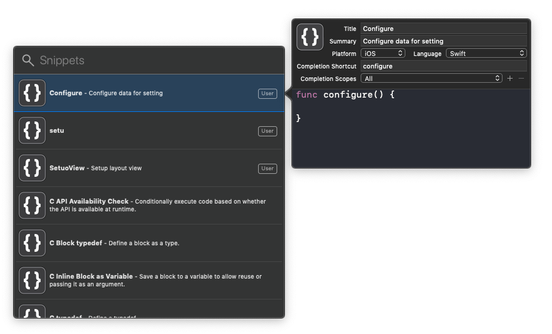This screenshot has height=334, width=552.
Task: Click the search magnifier icon in Snippets
Action: [28, 61]
